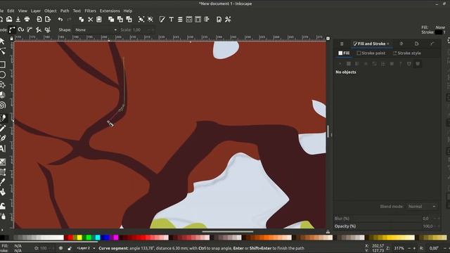Open the Layer 2 selector dropdown
Image resolution: width=450 pixels, height=253 pixels.
[x=86, y=248]
